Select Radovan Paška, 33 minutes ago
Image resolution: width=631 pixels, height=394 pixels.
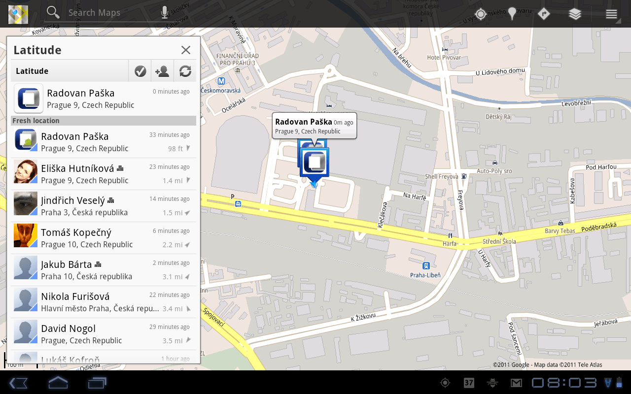pos(104,142)
